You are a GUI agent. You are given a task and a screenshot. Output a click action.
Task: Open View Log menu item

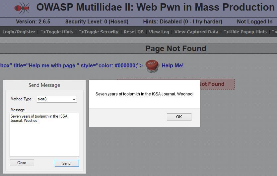[159, 32]
